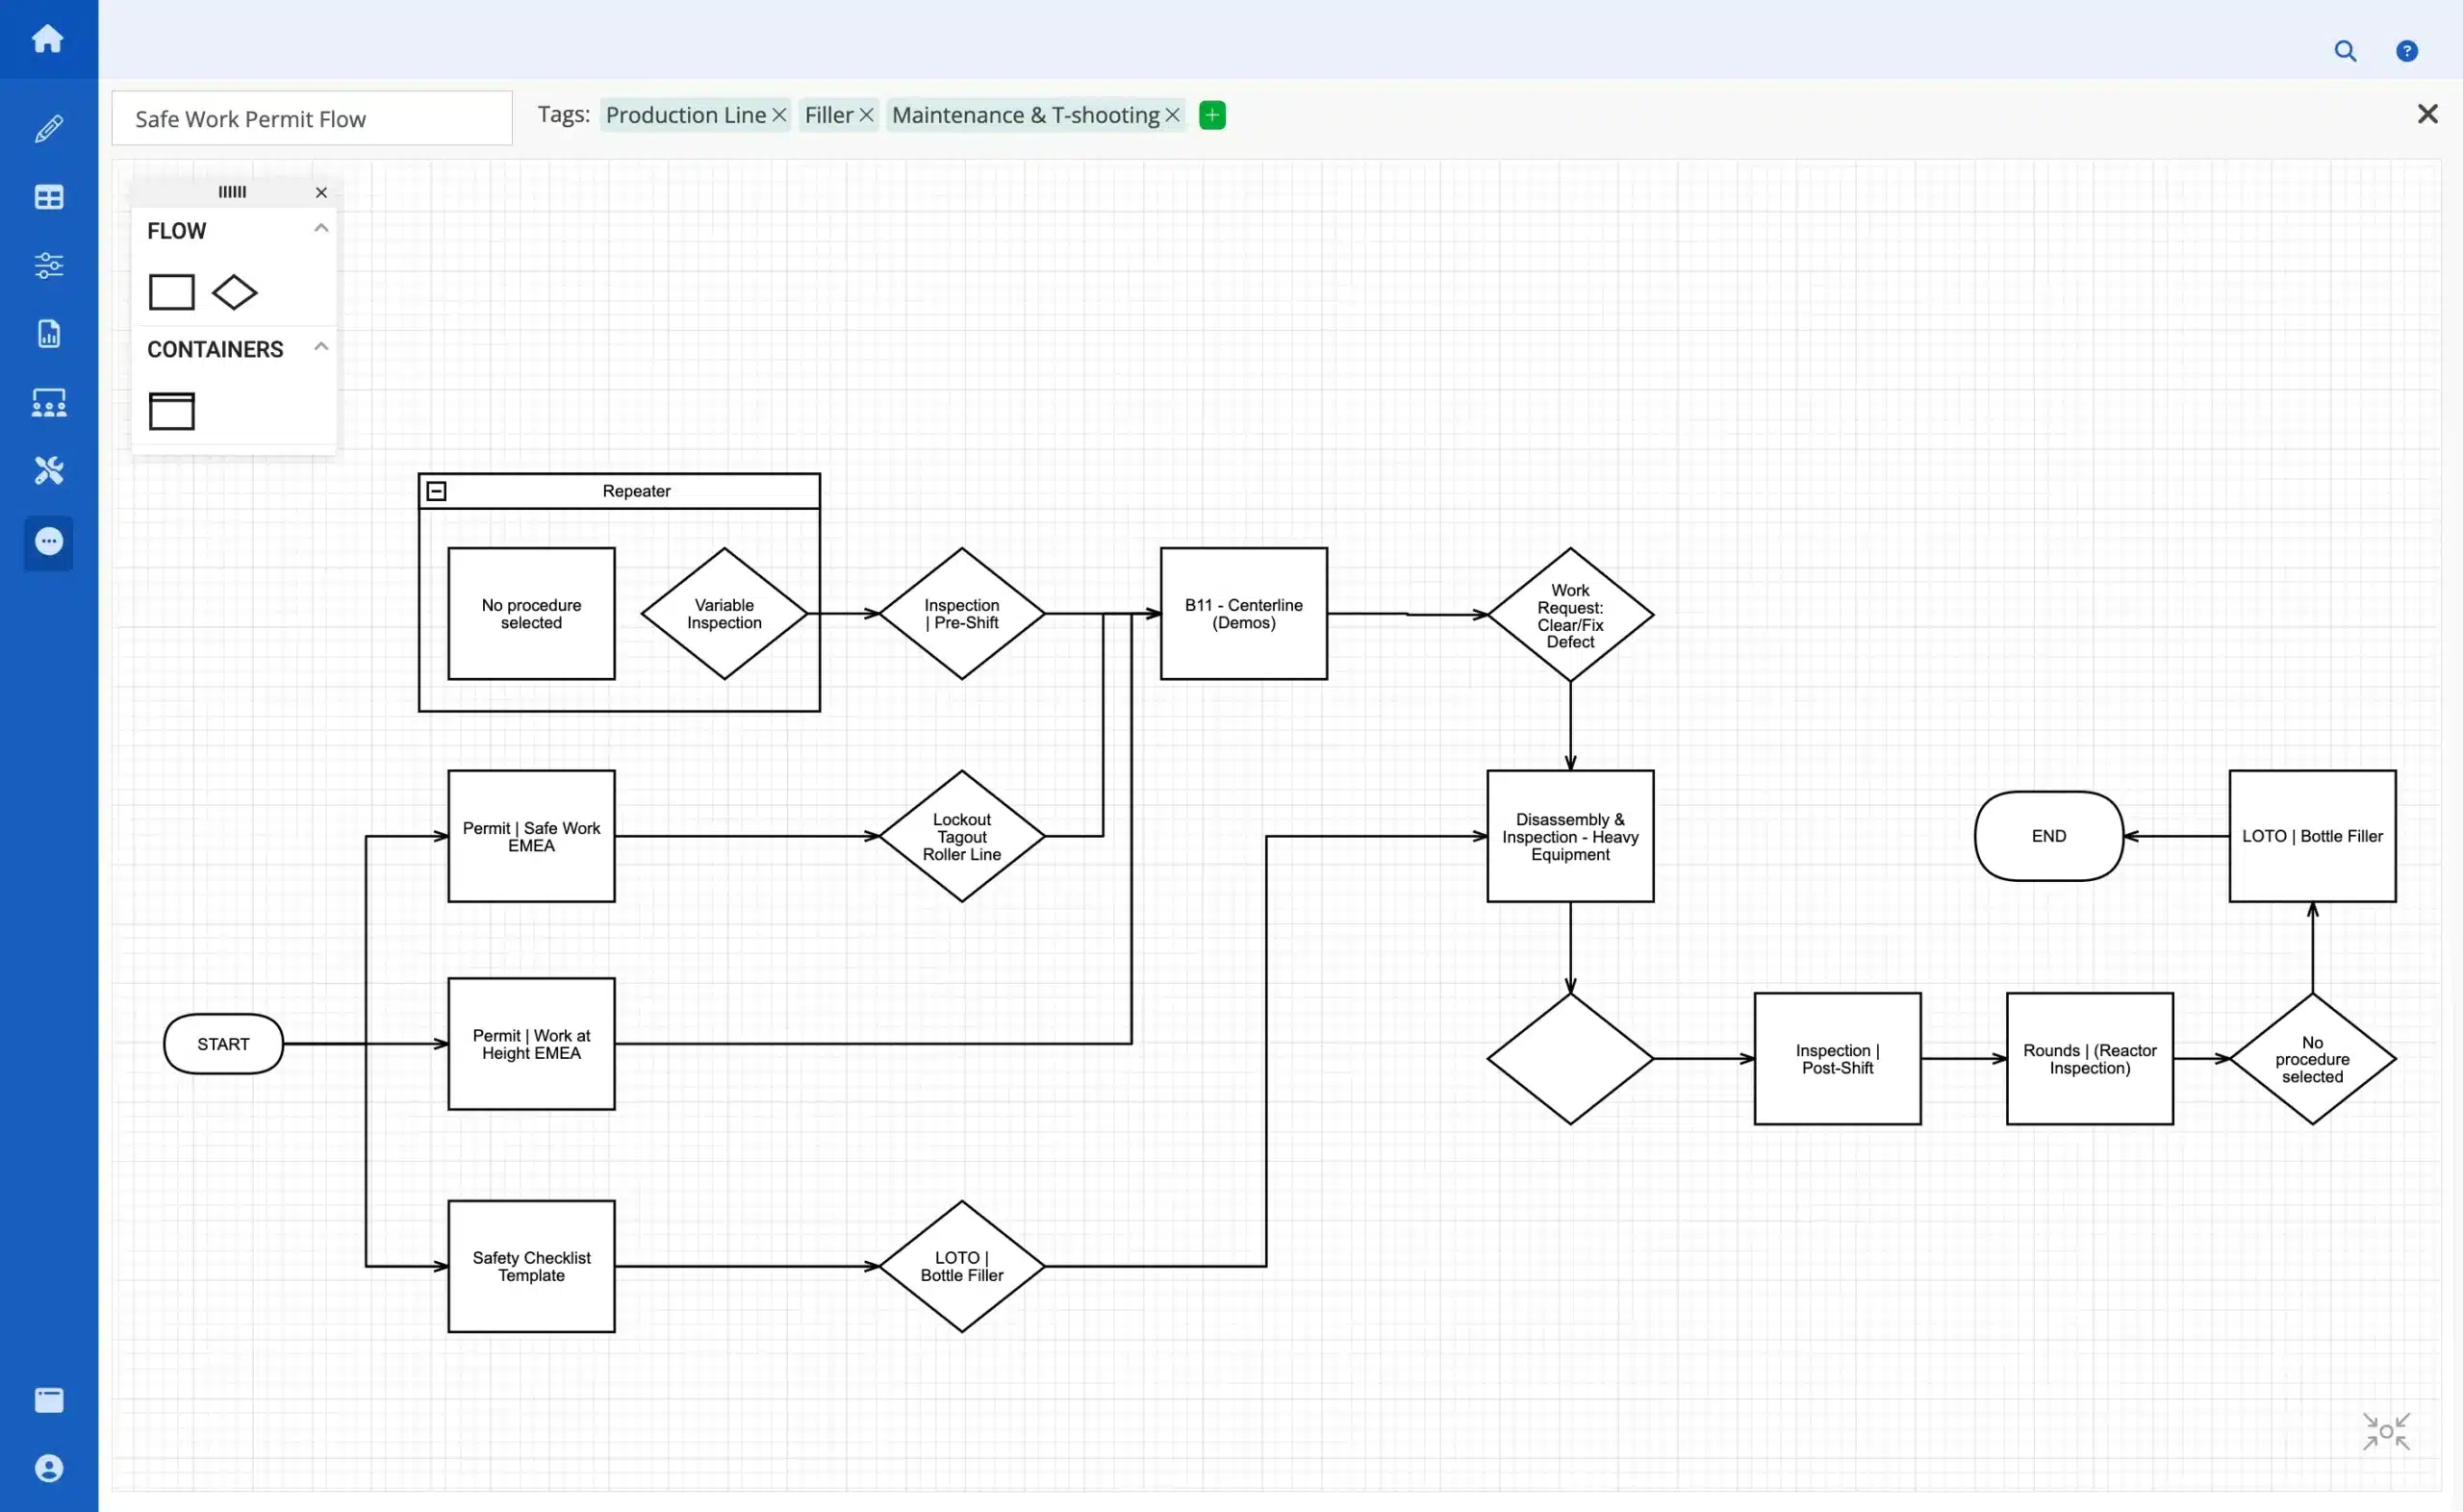
Task: Go to the Home icon in sidebar
Action: click(x=48, y=38)
